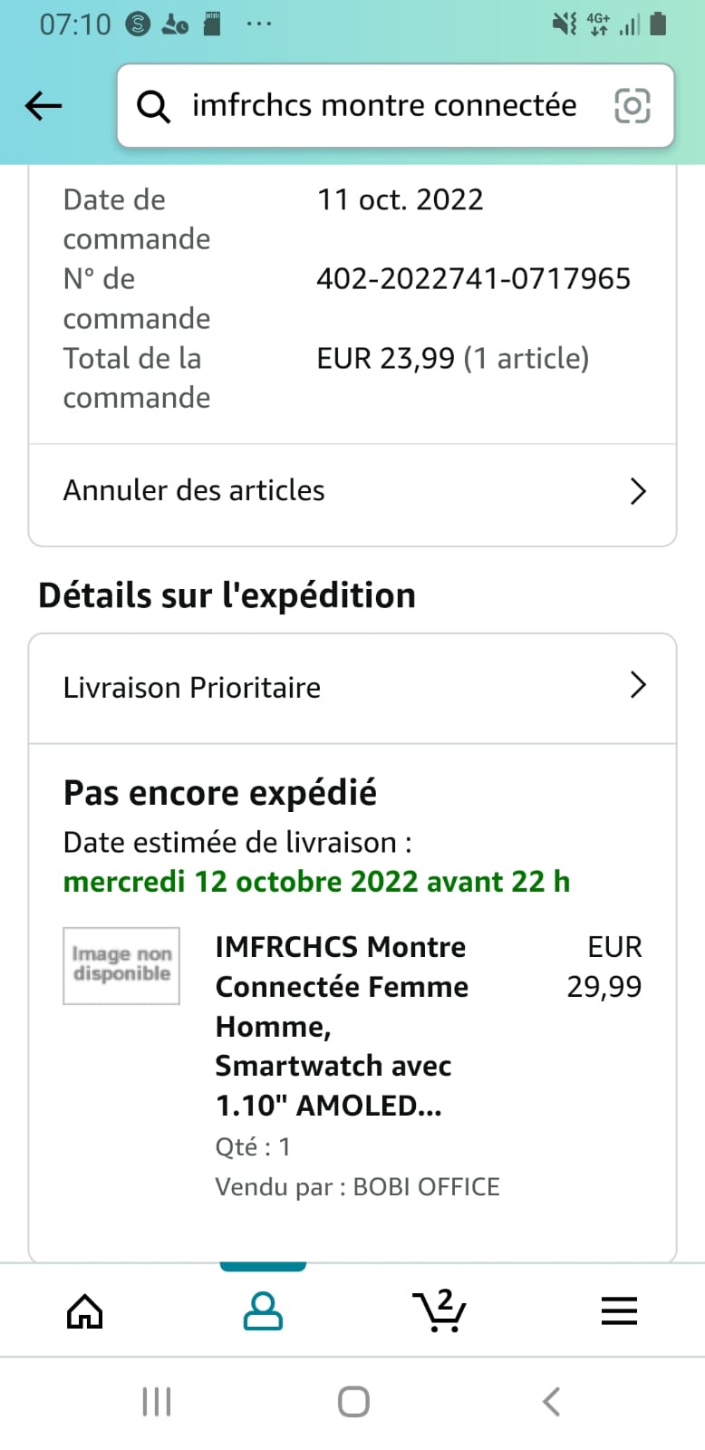This screenshot has height=1450, width=705.
Task: Open the hamburger menu tab
Action: pos(619,1311)
